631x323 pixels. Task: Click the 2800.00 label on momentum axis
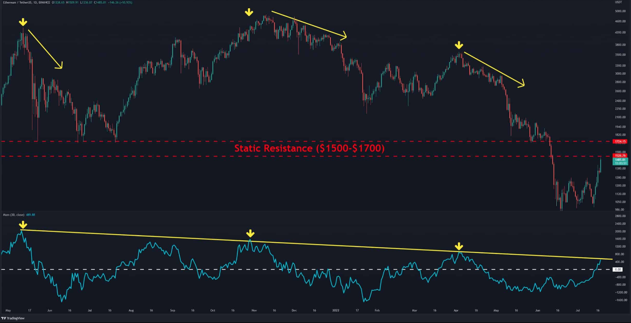click(x=620, y=216)
